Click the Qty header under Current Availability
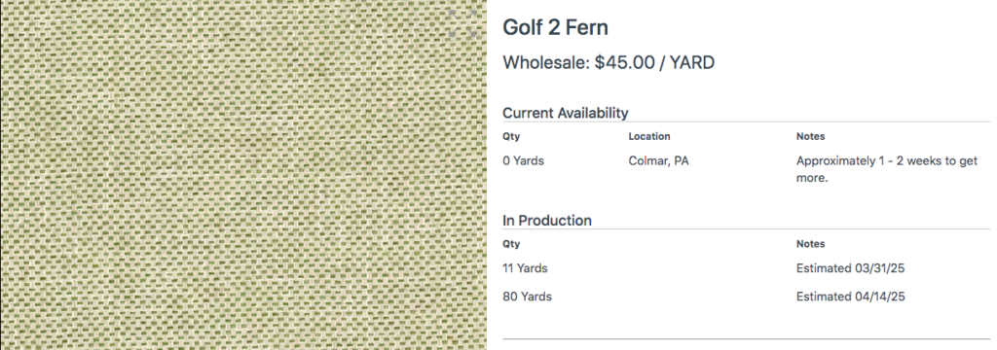Image resolution: width=997 pixels, height=350 pixels. pyautogui.click(x=510, y=136)
